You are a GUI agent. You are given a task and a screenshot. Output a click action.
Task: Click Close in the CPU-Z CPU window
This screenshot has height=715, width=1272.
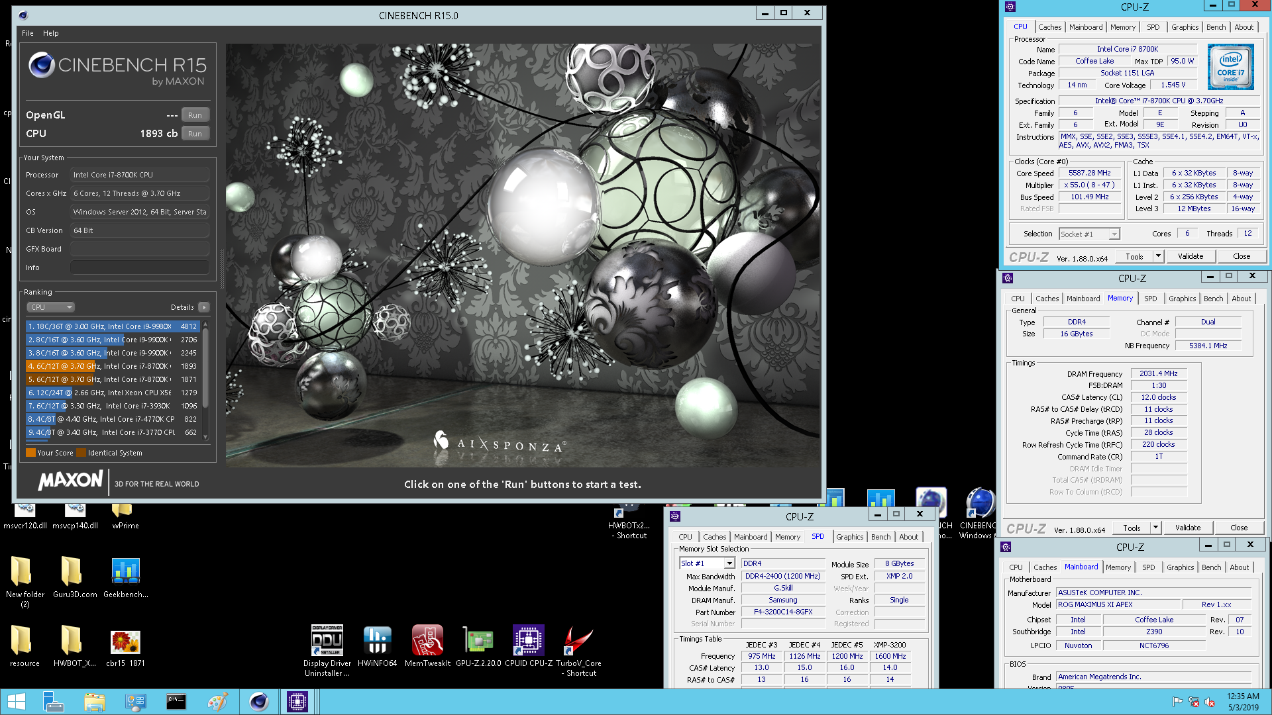click(1242, 256)
